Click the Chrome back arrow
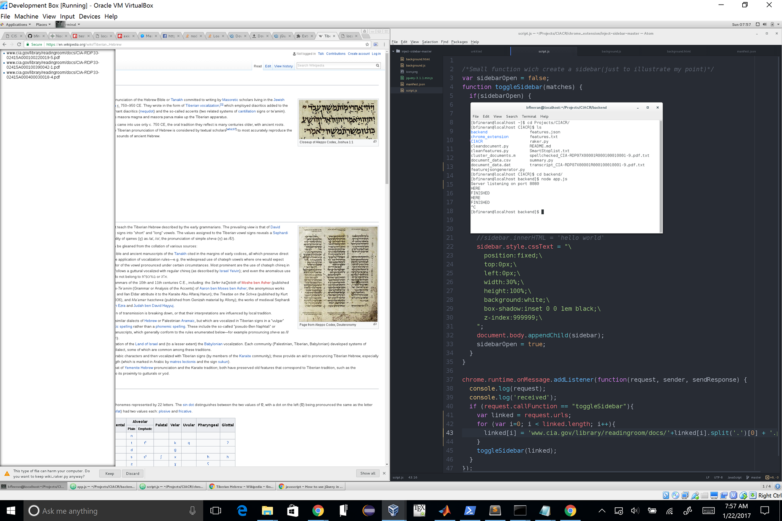The width and height of the screenshot is (782, 521). 5,45
